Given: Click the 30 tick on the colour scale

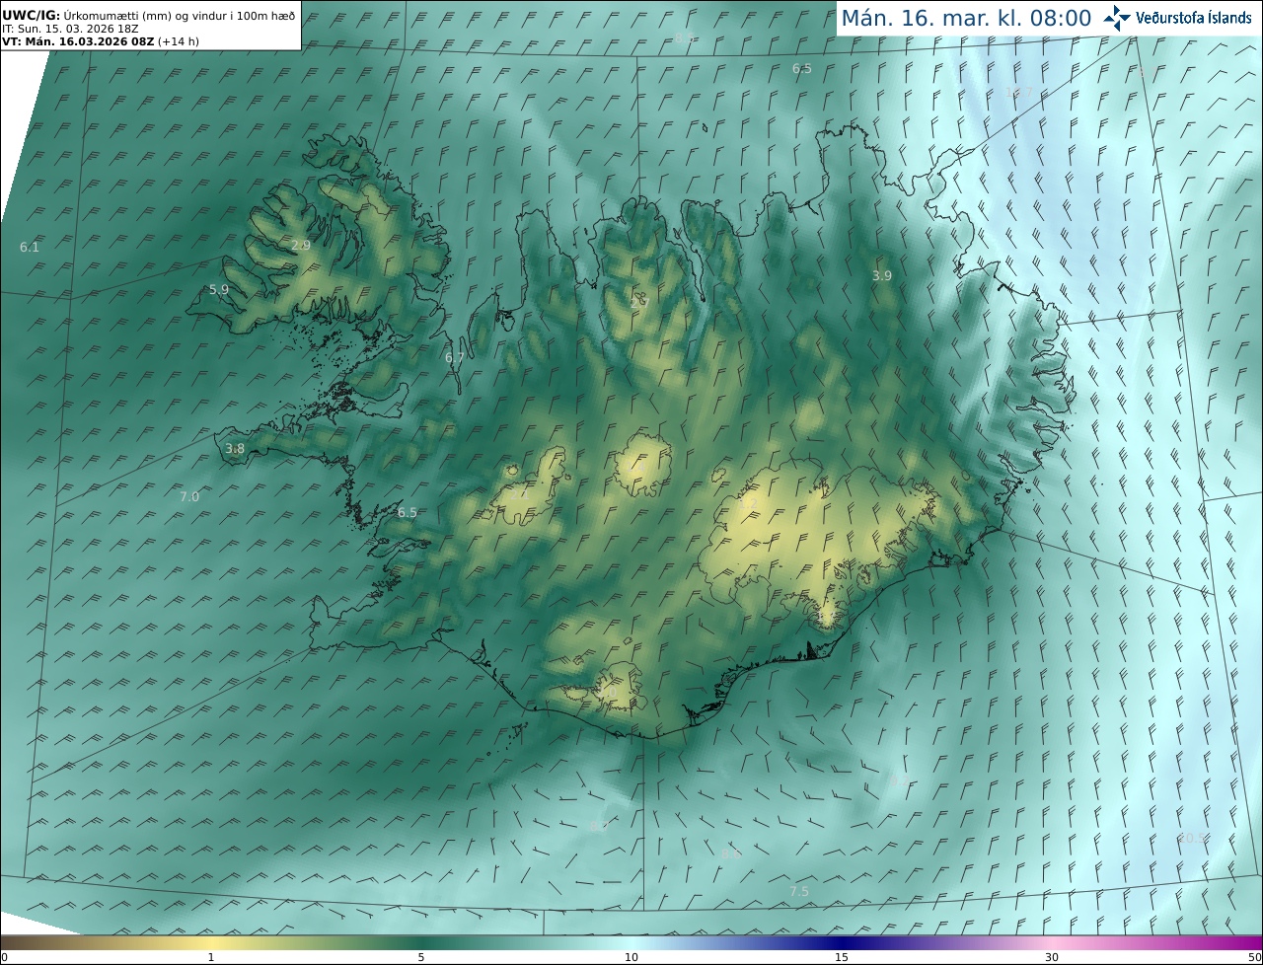Looking at the screenshot, I should click(1052, 957).
